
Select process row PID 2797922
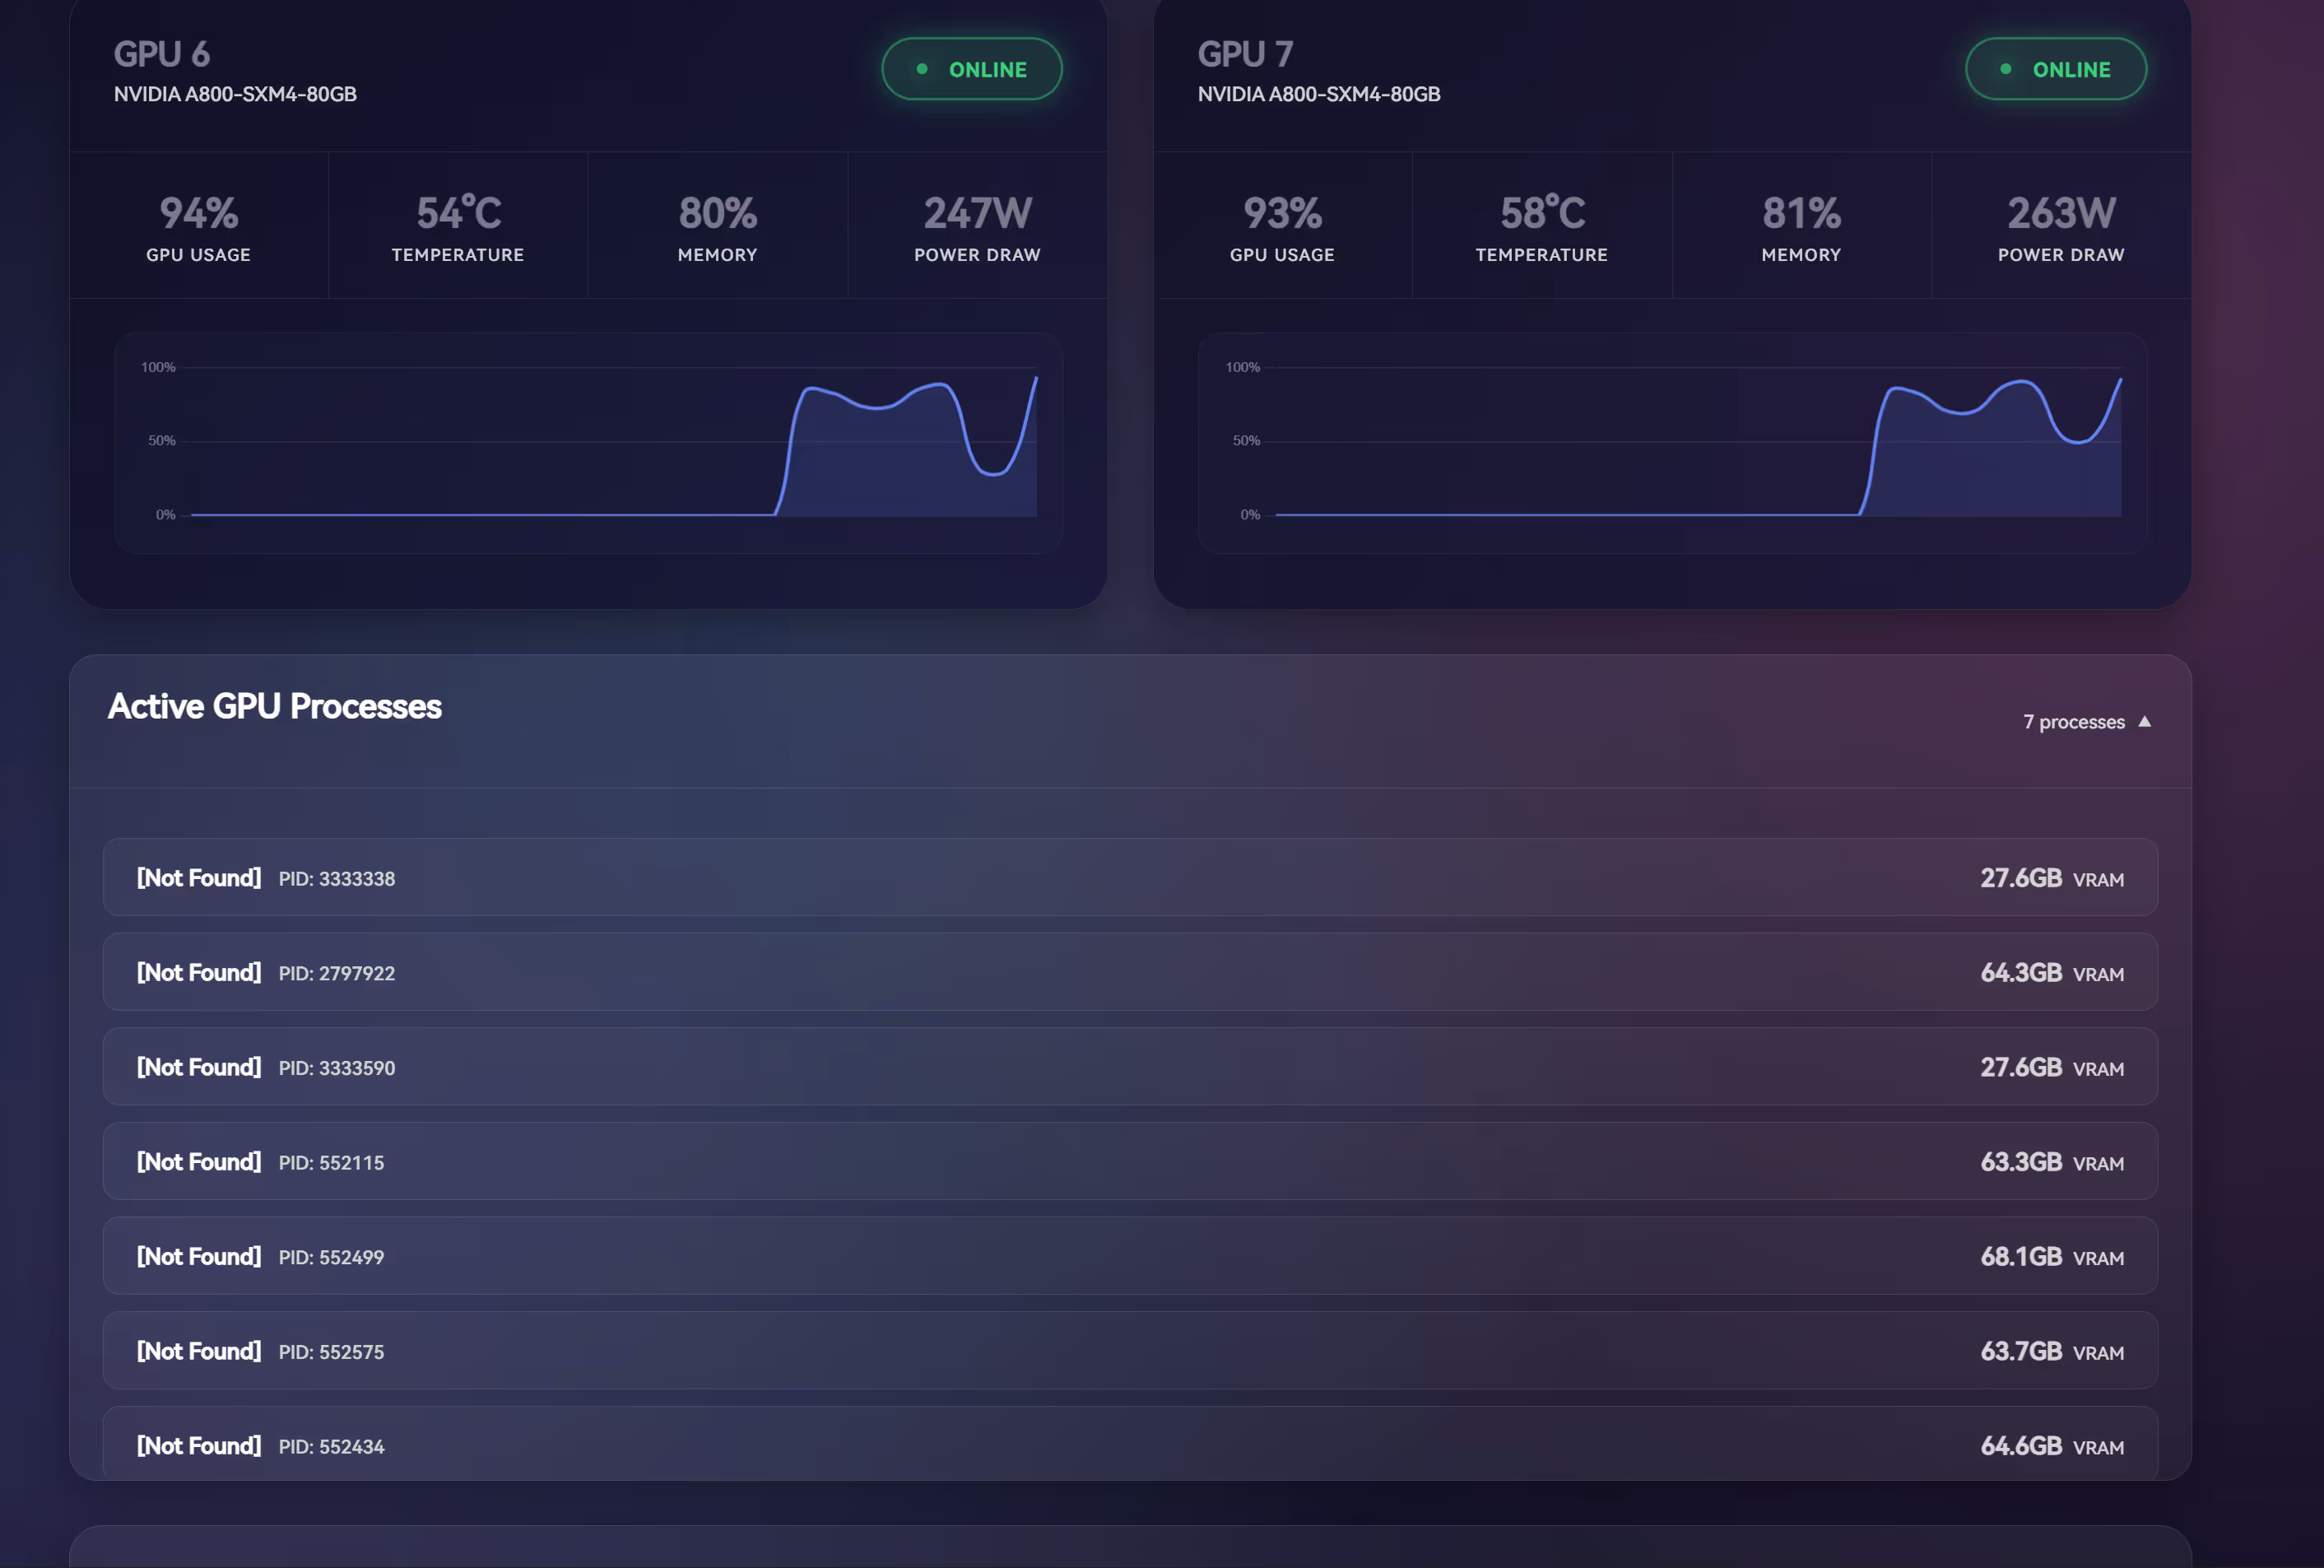[x=1130, y=972]
